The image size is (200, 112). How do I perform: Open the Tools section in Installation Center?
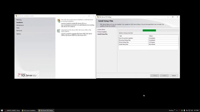[x=18, y=28]
